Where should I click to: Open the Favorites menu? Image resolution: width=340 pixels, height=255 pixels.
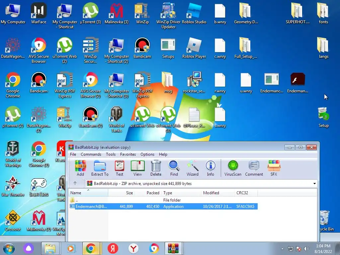128,154
